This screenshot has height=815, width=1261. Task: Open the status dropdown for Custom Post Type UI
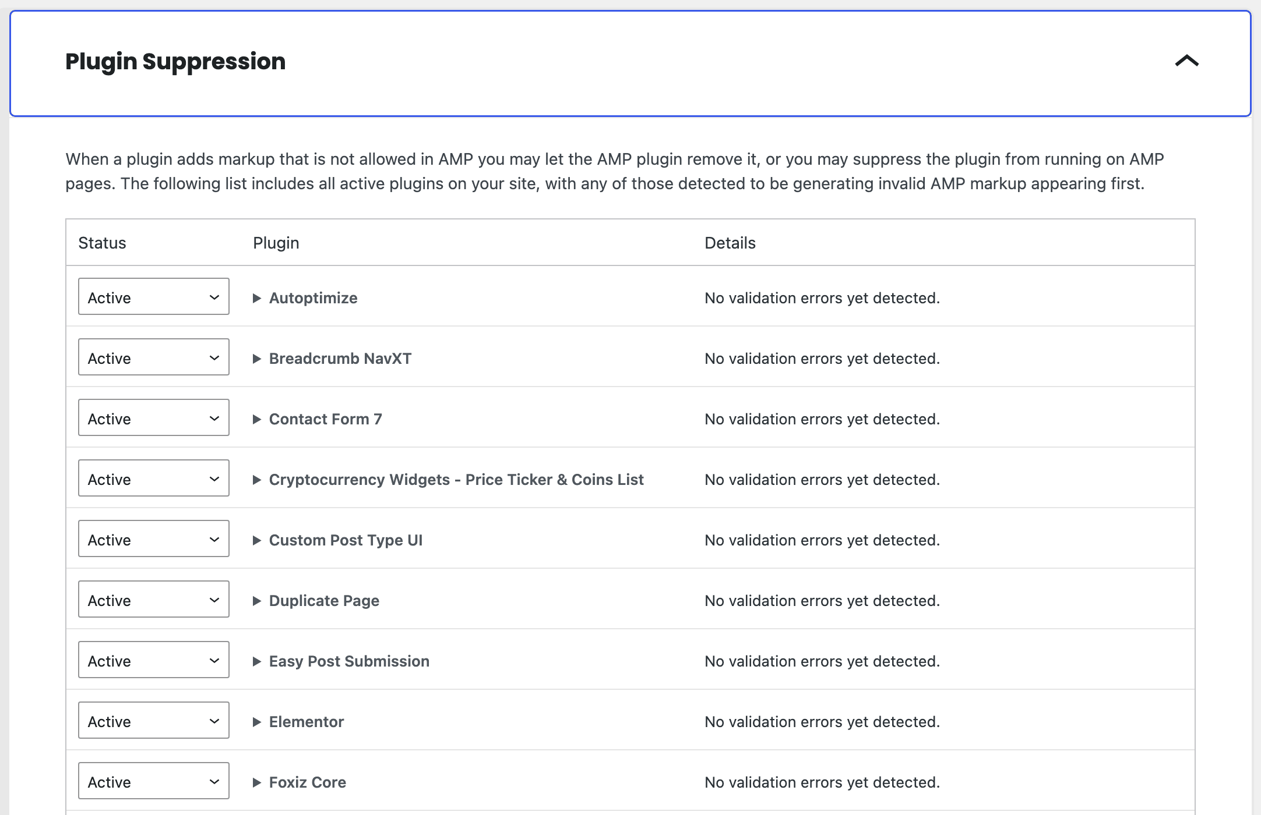coord(154,538)
